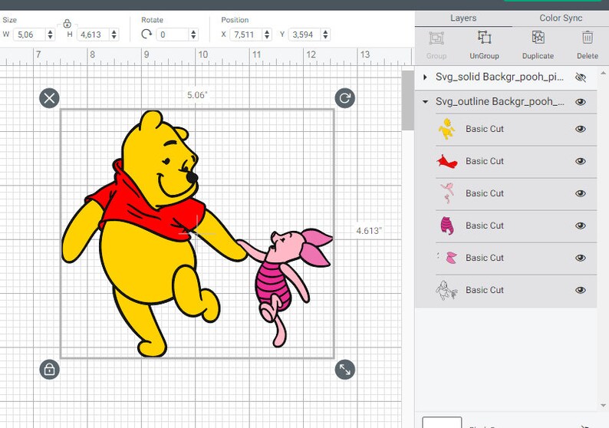
Task: Select the yellow Pooh body layer thumbnail
Action: (446, 129)
